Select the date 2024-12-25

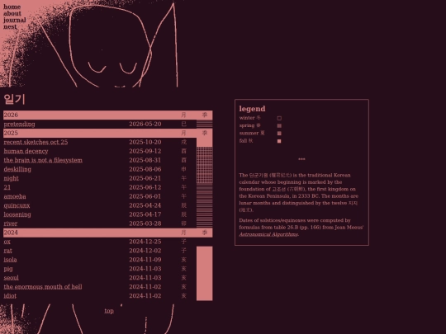(145, 242)
